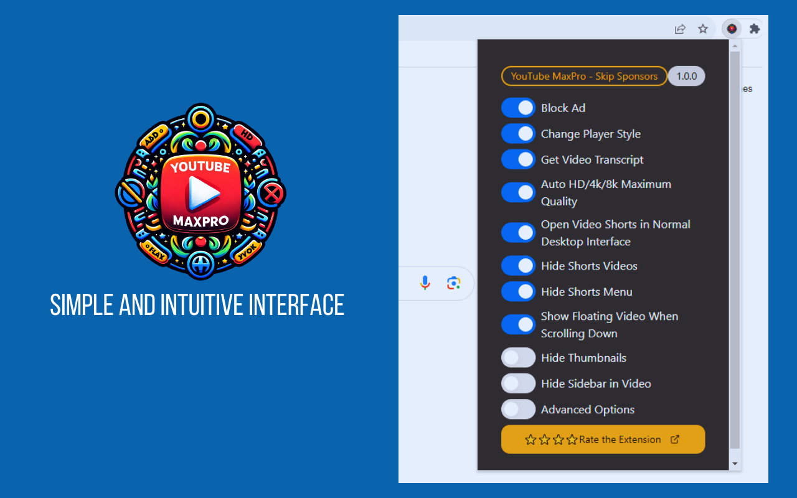Search by image with Google Lens icon
797x498 pixels.
tap(454, 283)
